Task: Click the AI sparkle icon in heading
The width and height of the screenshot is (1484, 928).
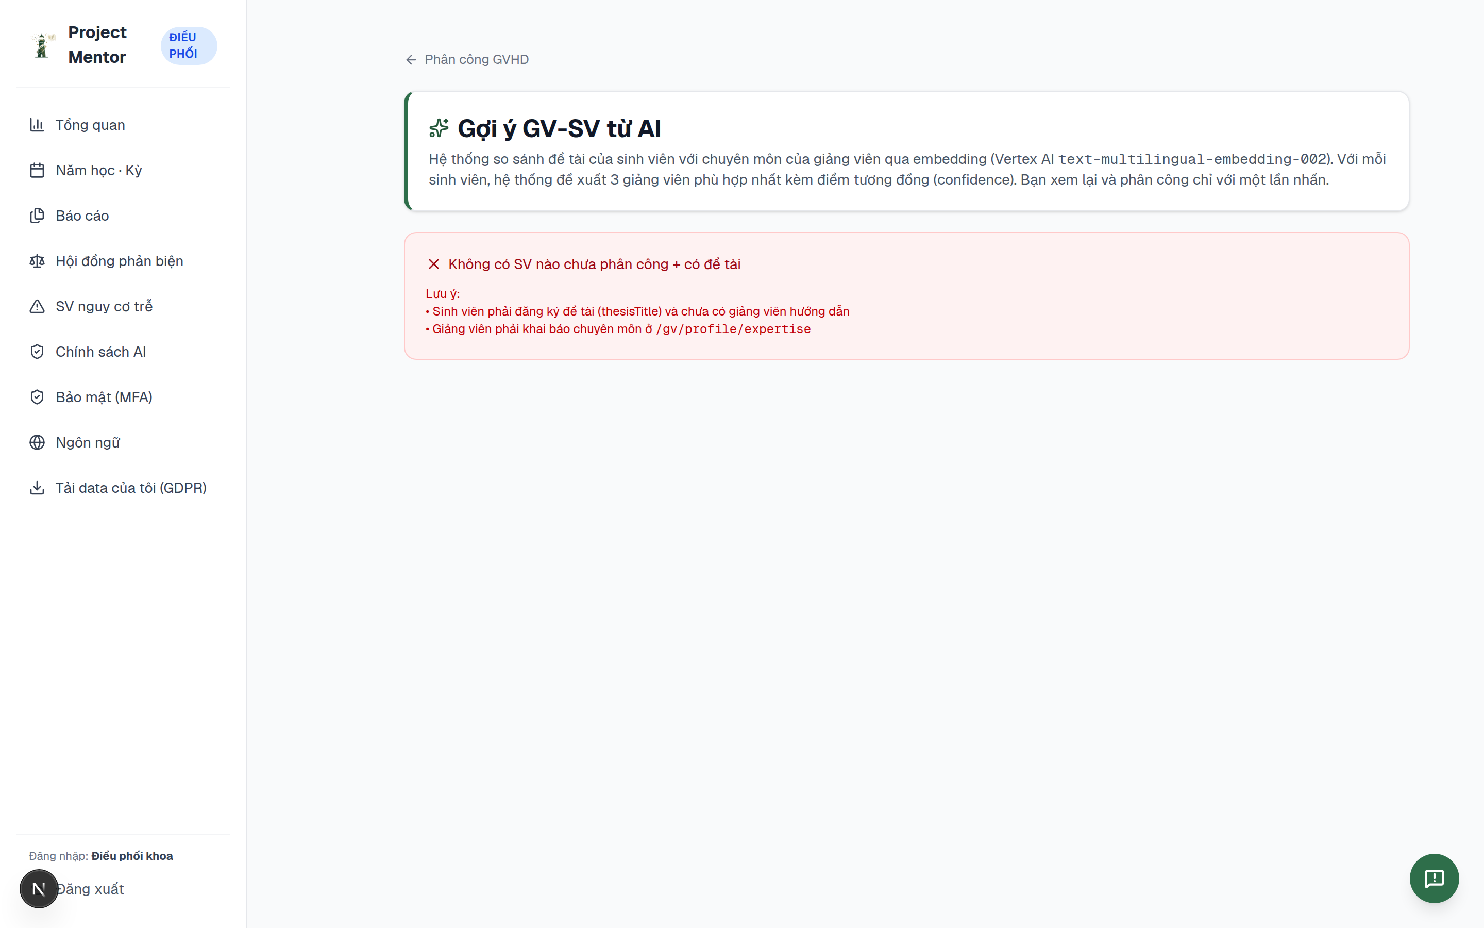Action: [x=439, y=128]
